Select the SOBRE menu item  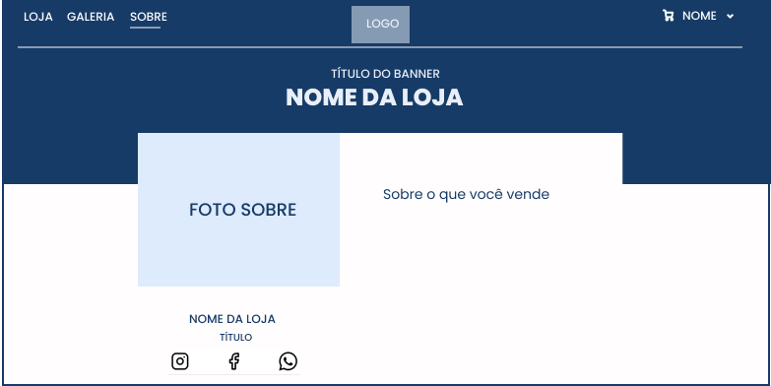pos(149,17)
